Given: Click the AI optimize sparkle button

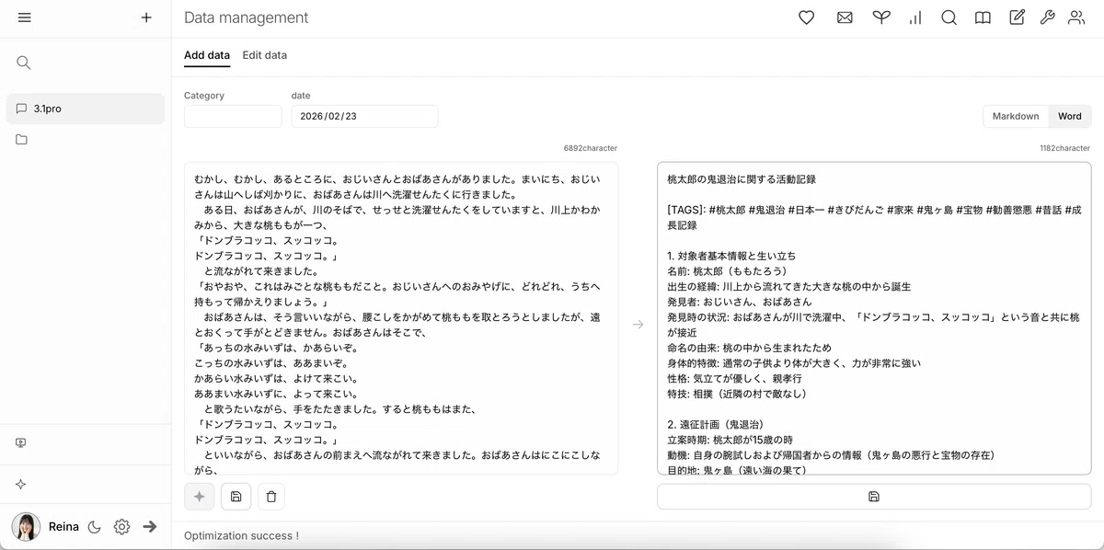Looking at the screenshot, I should [199, 497].
